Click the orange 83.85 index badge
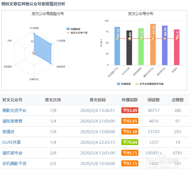 (130, 121)
